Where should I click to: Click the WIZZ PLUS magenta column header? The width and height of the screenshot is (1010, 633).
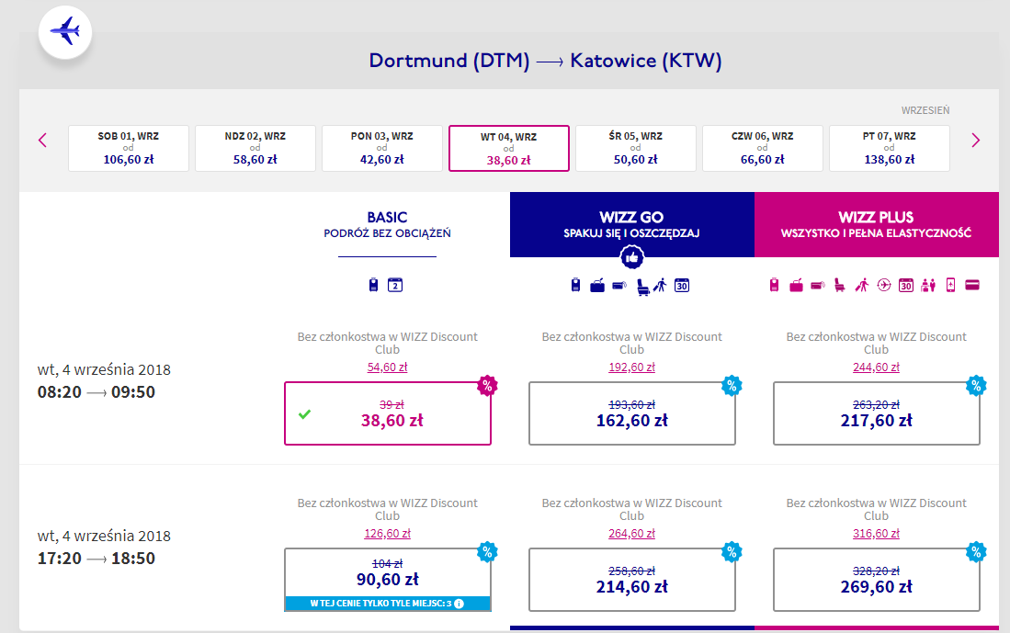(876, 224)
